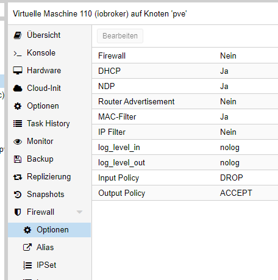Select the Optionen entry under Firewall
This screenshot has width=278, height=280.
click(49, 230)
